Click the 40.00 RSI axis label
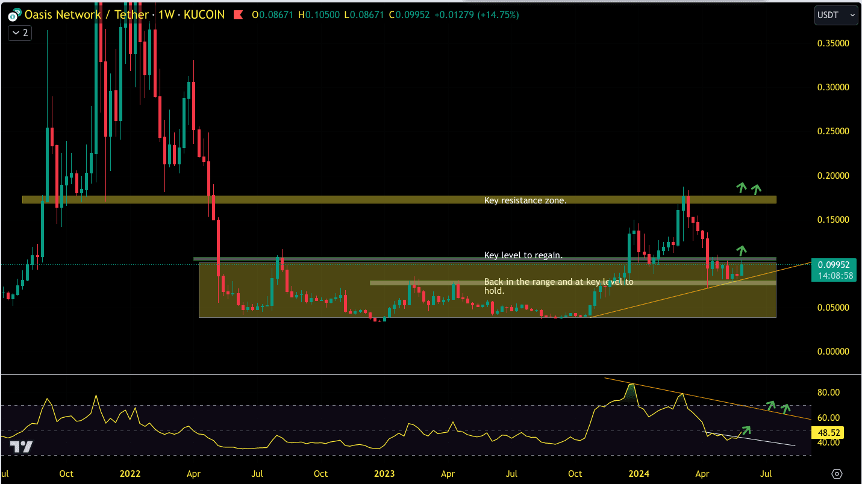This screenshot has width=862, height=484. click(x=829, y=442)
